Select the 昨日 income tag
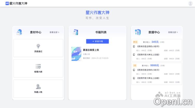The height and width of the screenshot is (108, 195). pos(135,42)
